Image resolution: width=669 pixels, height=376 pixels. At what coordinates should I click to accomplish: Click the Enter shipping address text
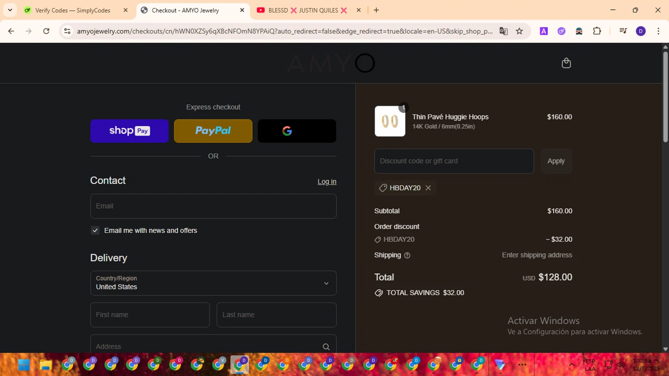tap(537, 255)
